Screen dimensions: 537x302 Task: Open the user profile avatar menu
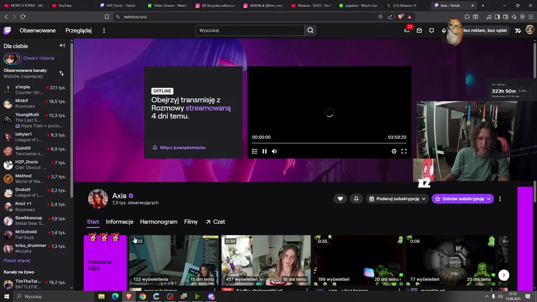[x=529, y=30]
